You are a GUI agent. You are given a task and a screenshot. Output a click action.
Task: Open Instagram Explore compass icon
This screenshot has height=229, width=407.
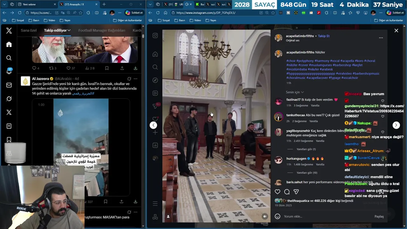155,80
